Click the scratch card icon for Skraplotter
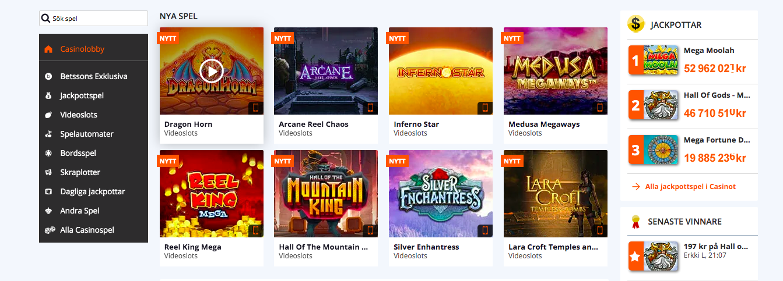This screenshot has width=783, height=281. 48,172
